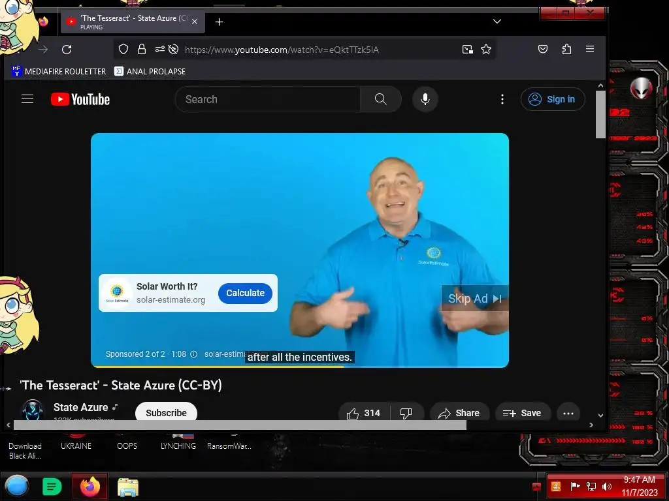669x501 pixels.
Task: Click the Save to playlist button
Action: point(523,413)
